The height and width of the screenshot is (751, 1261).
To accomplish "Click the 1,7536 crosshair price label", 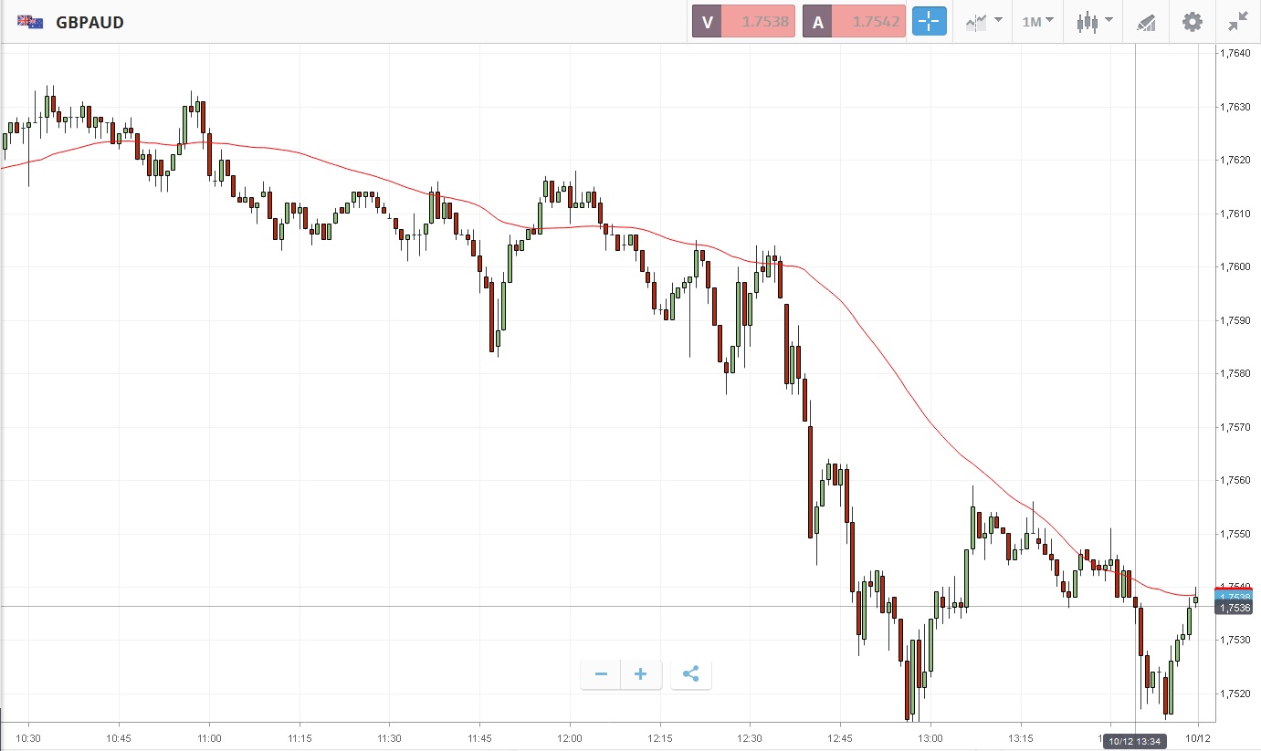I will pos(1237,608).
